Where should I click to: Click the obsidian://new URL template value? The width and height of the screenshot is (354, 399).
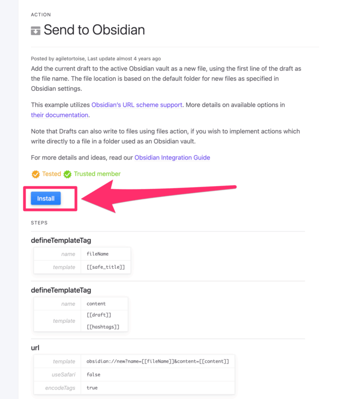point(158,361)
